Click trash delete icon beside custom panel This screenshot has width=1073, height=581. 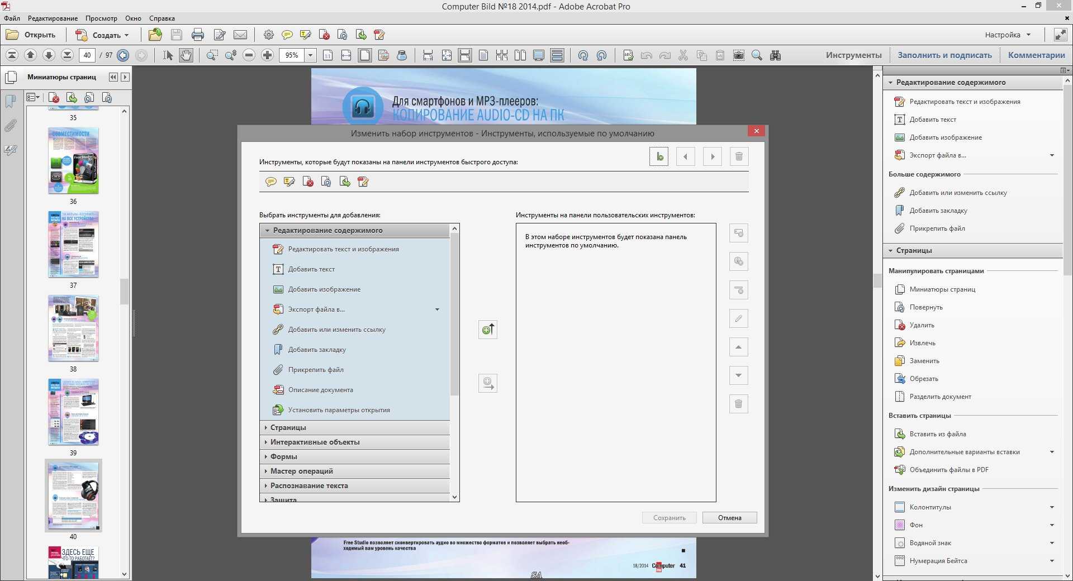tap(738, 404)
